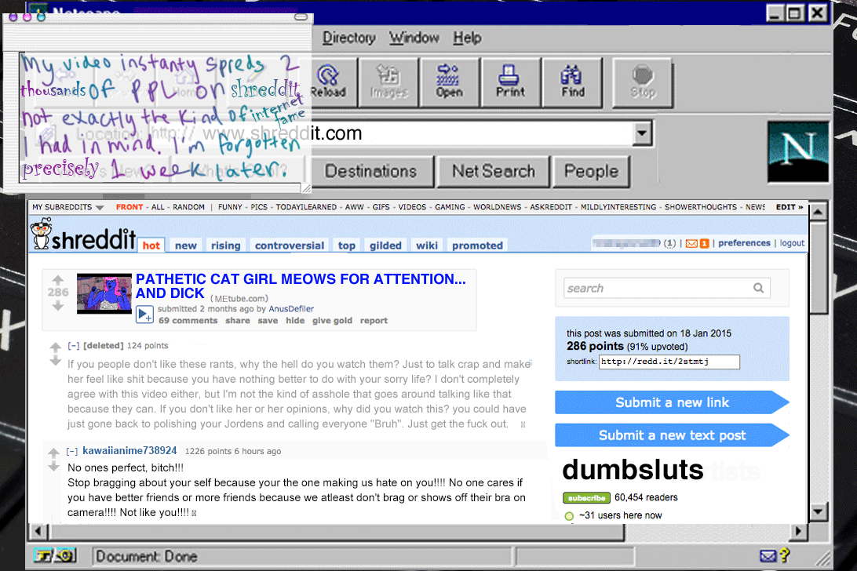
Task: Click the Open toolbar button
Action: pos(449,82)
